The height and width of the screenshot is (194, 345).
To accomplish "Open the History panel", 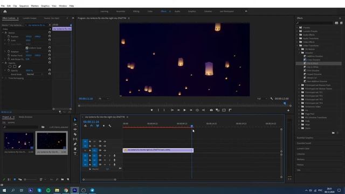I will coord(300,165).
